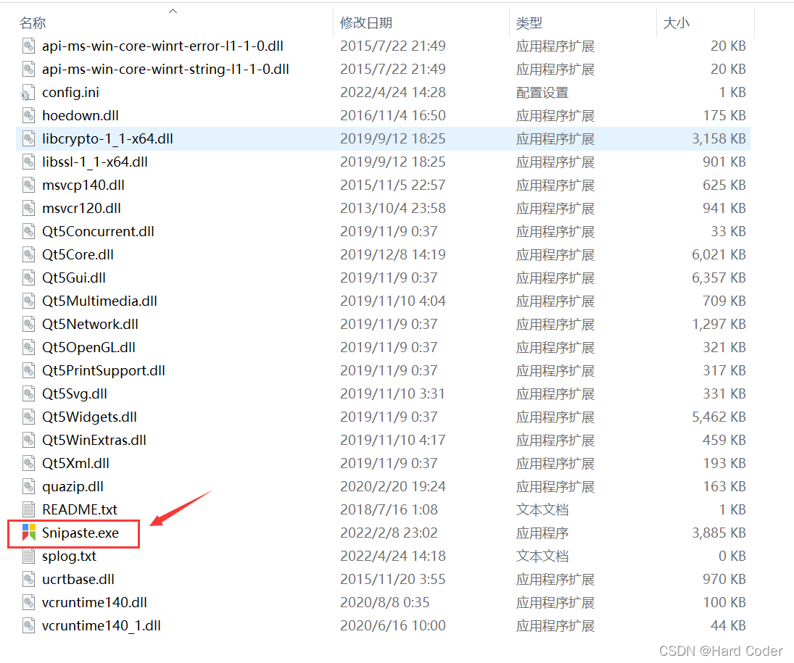Click the msvcp140.dll file icon
Image resolution: width=794 pixels, height=663 pixels.
click(x=29, y=185)
